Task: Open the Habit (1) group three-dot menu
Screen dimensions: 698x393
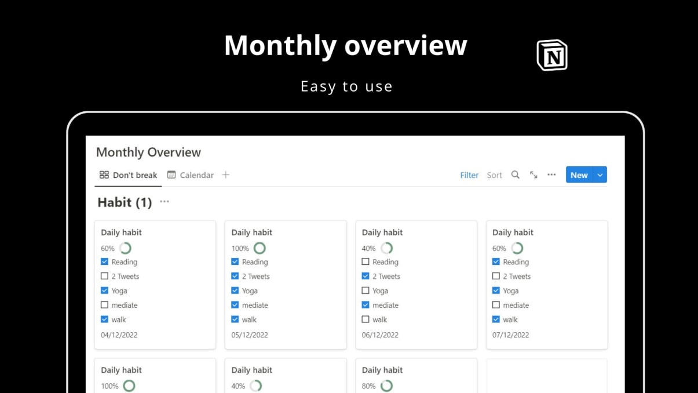Action: point(165,202)
